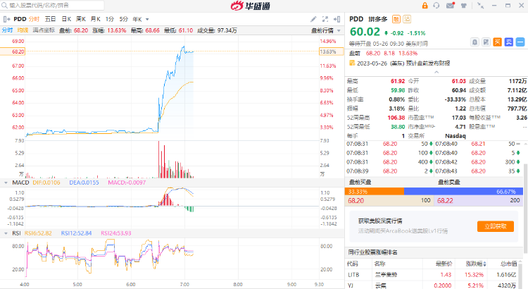
Task: Click trade tick row at 07:08:43
Action: pos(478,171)
